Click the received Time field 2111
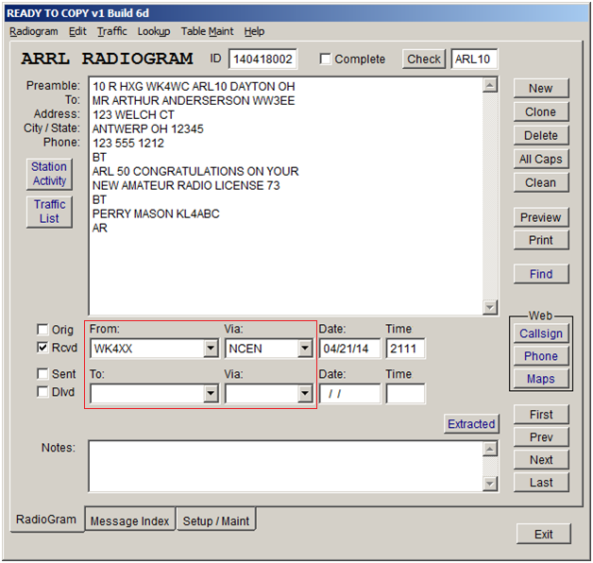 coord(405,349)
